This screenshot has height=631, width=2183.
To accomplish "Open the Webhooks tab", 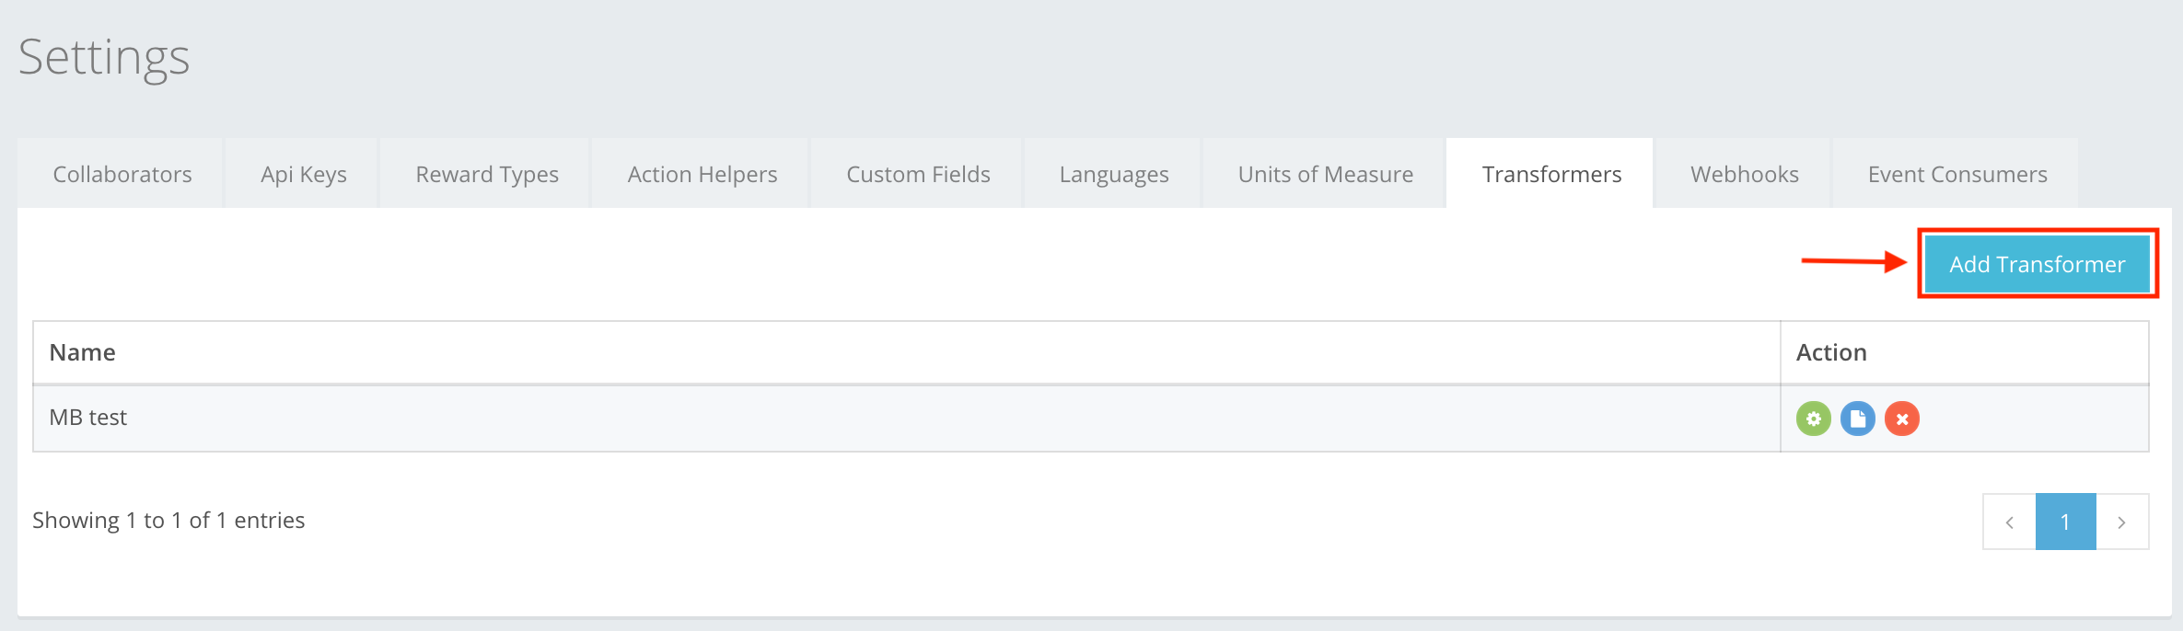I will pyautogui.click(x=1744, y=174).
